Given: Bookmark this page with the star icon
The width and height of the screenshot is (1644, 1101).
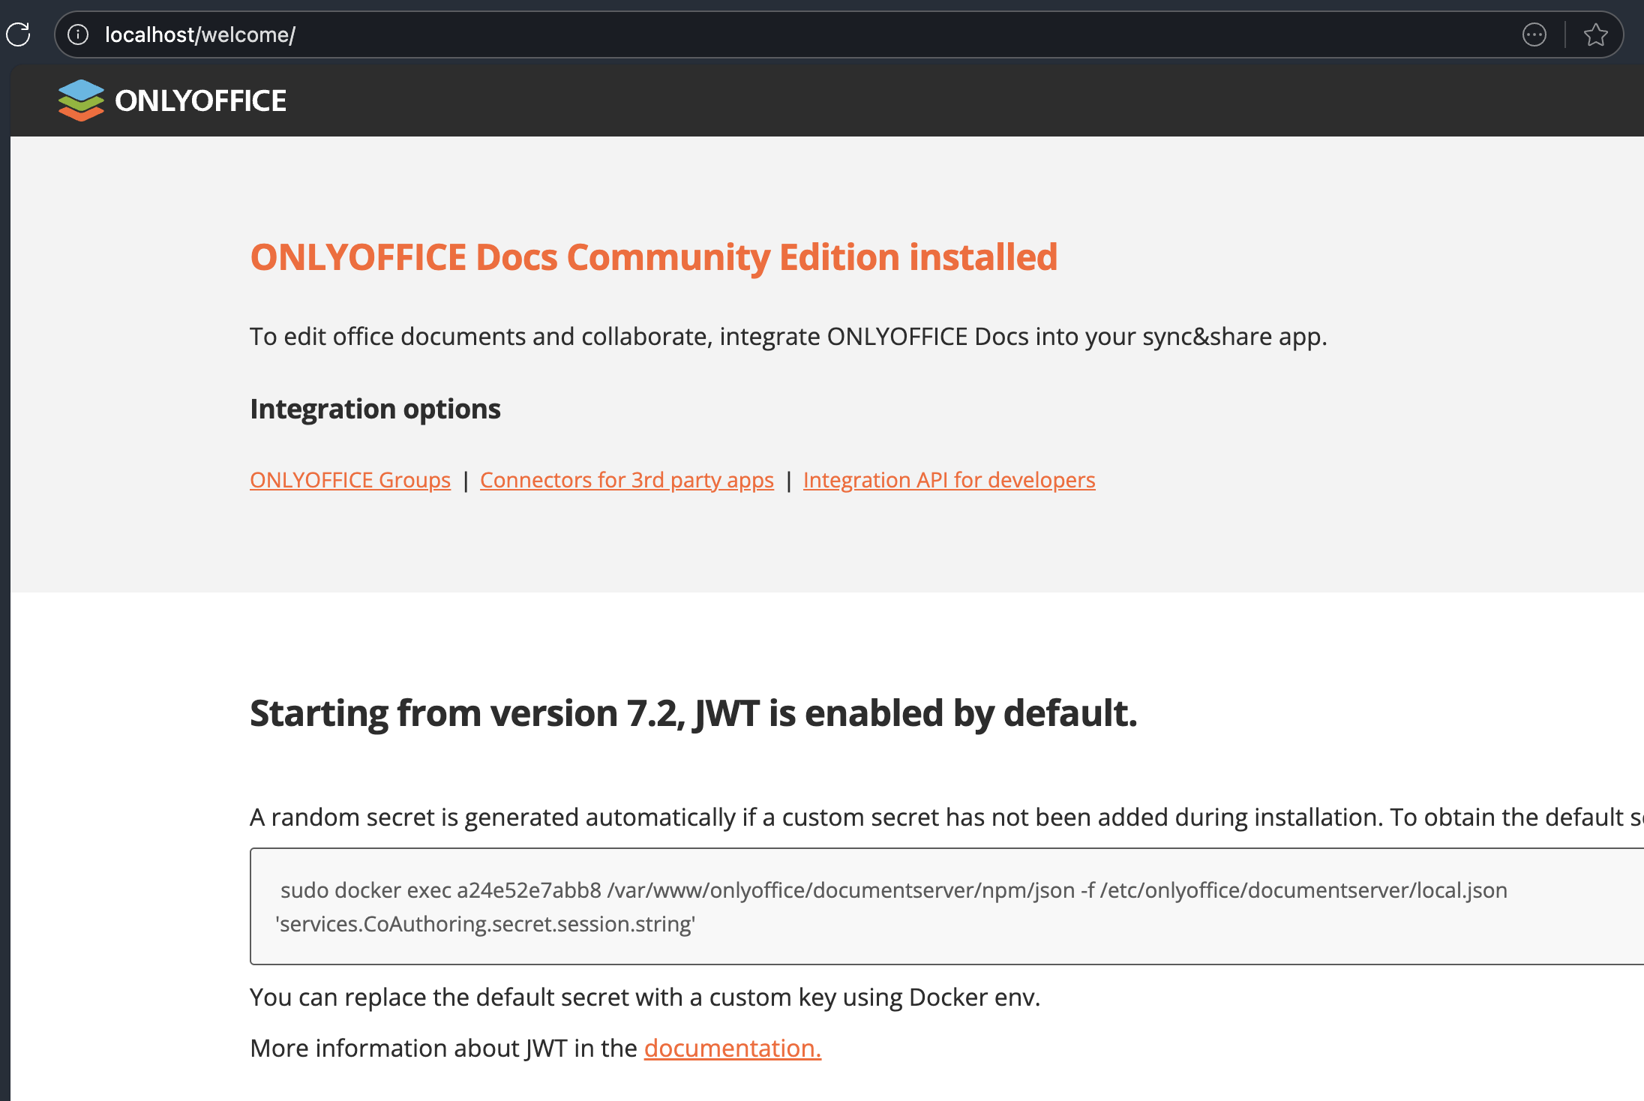Looking at the screenshot, I should point(1595,34).
